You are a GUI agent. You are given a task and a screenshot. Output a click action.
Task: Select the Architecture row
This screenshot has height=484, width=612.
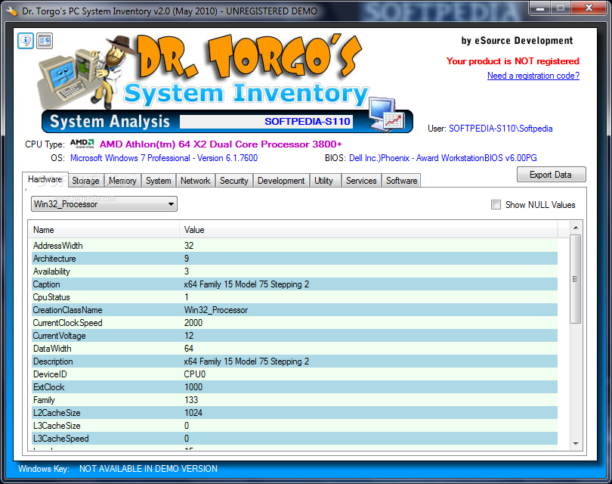tap(293, 258)
